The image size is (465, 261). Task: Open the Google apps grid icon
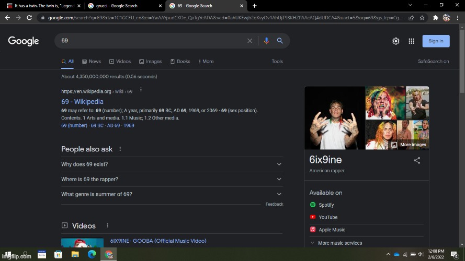(412, 41)
